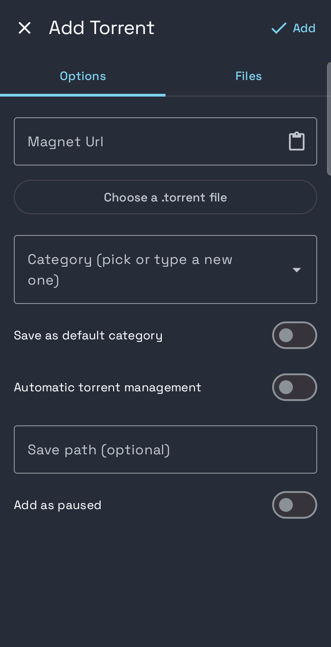The image size is (331, 647).
Task: Open the Files tab
Action: click(x=248, y=76)
